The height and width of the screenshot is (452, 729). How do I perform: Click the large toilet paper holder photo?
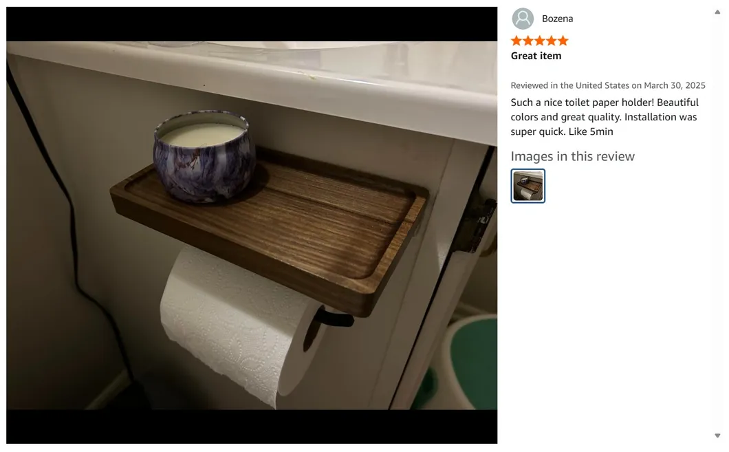pyautogui.click(x=252, y=225)
